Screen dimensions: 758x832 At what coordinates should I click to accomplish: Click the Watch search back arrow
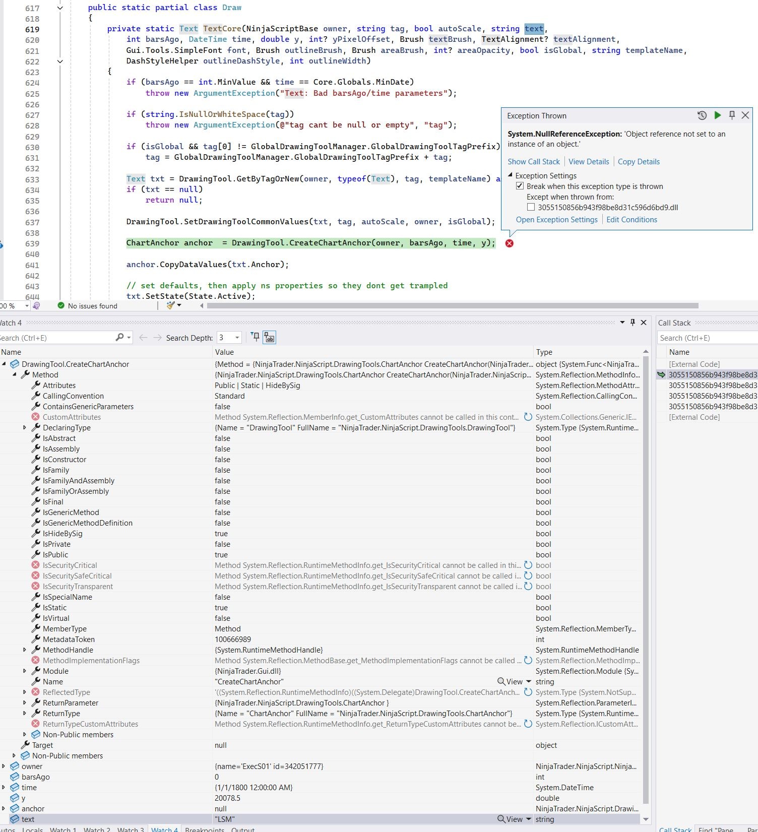143,338
